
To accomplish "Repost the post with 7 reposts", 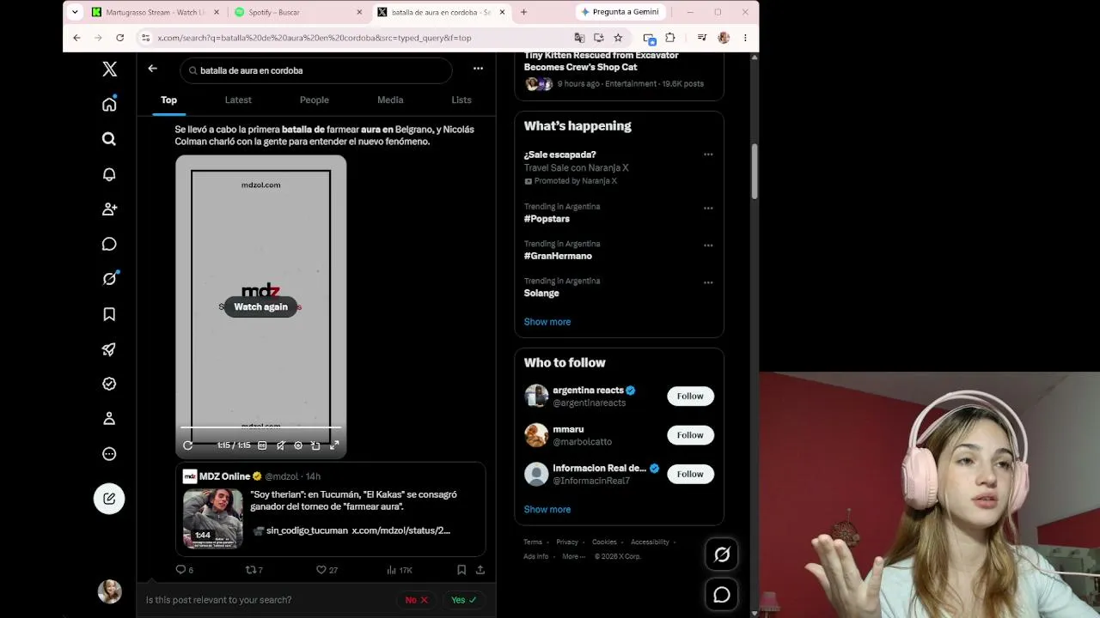I will [x=254, y=570].
